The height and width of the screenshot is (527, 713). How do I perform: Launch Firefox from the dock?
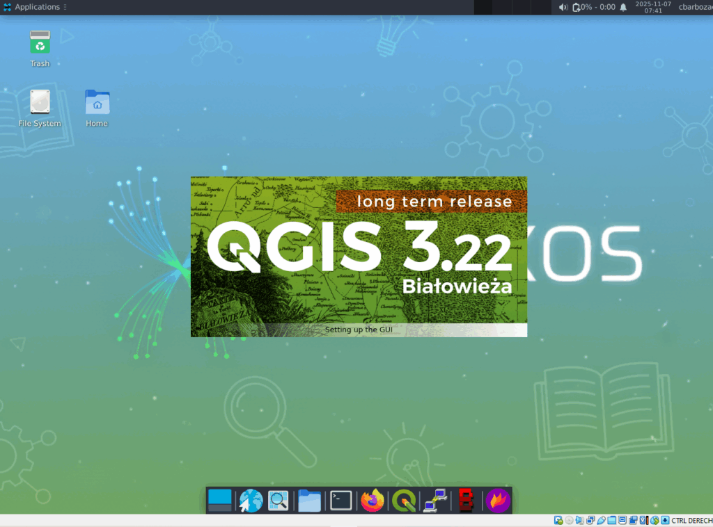coord(373,501)
